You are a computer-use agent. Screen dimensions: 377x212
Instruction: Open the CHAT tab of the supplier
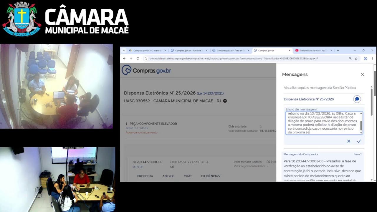(x=188, y=176)
